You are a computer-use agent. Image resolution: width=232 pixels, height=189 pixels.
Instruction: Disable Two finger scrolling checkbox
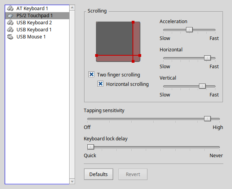(92, 75)
